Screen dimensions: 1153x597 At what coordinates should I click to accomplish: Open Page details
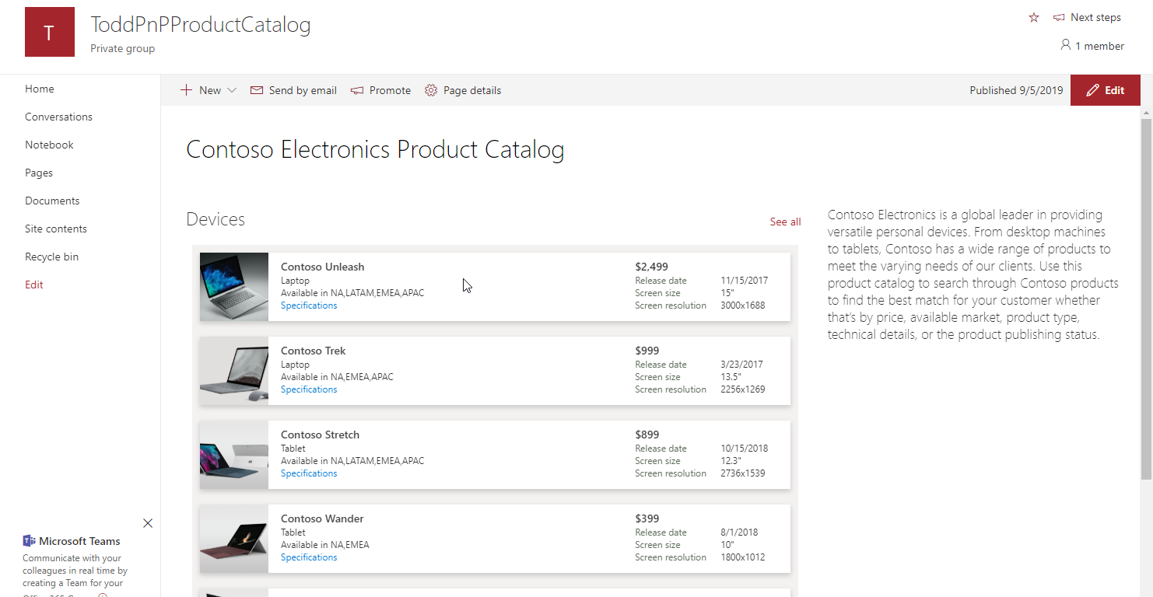coord(463,90)
